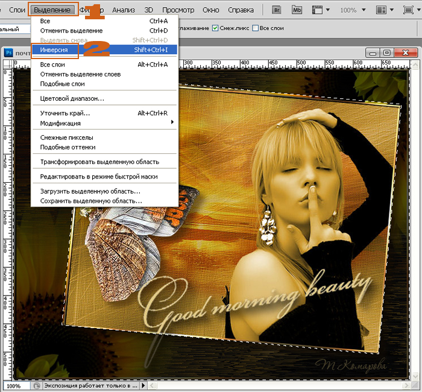Open the Справка menu
This screenshot has width=422, height=392.
241,10
